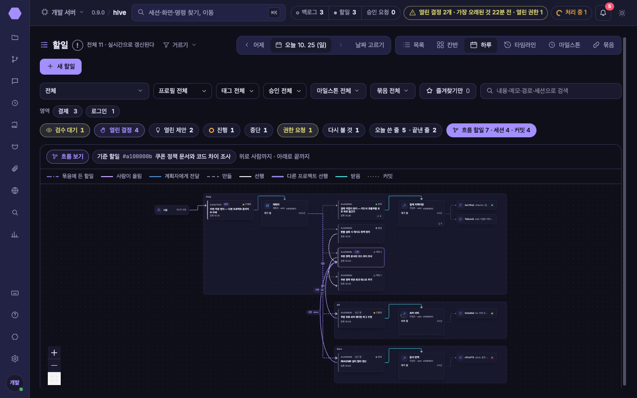Switch to the 목록 list view tab
This screenshot has width=637, height=398.
pyautogui.click(x=414, y=45)
